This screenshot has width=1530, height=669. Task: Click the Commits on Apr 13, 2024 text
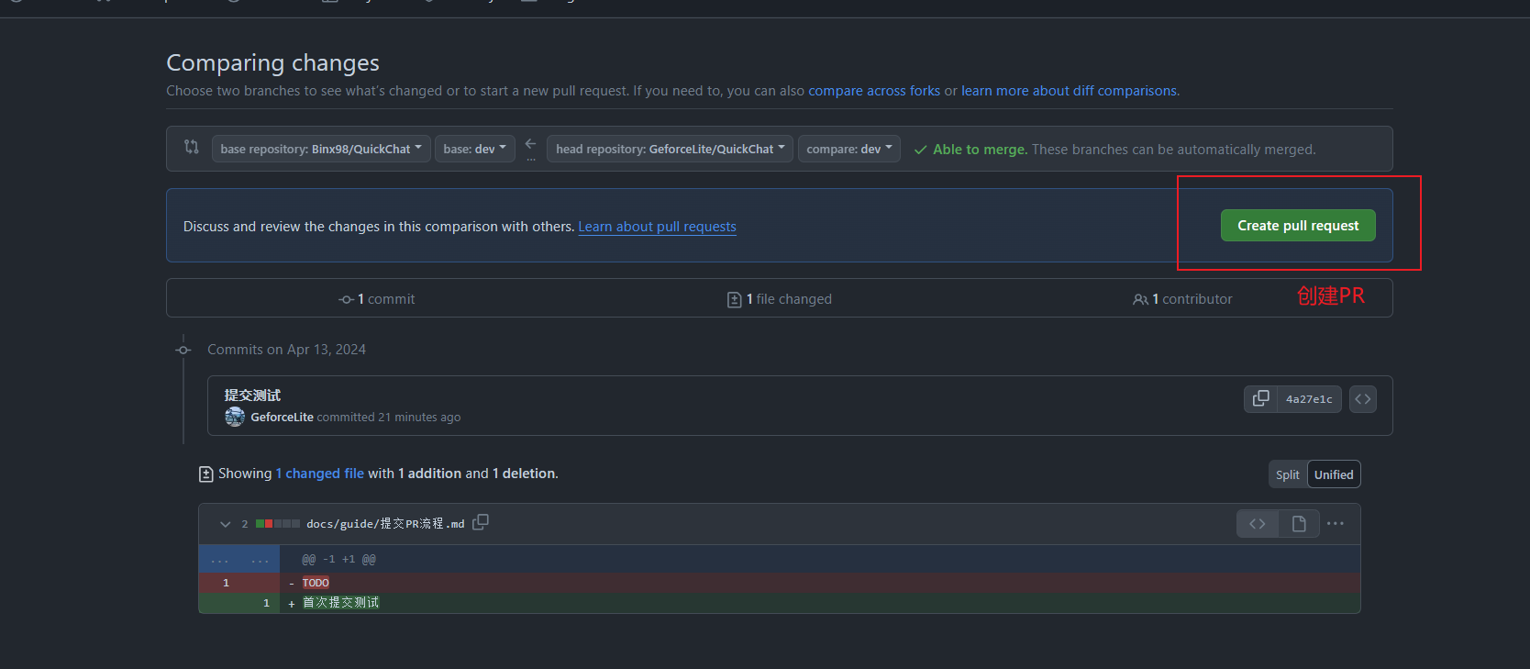[286, 350]
